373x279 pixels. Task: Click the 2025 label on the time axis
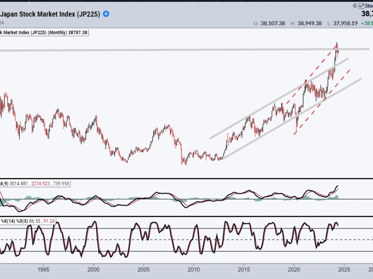344,270
